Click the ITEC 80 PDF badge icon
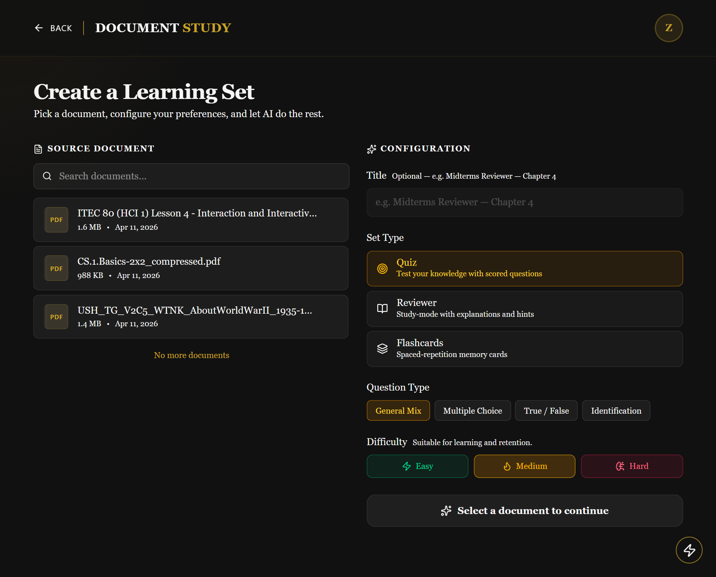 [x=56, y=220]
